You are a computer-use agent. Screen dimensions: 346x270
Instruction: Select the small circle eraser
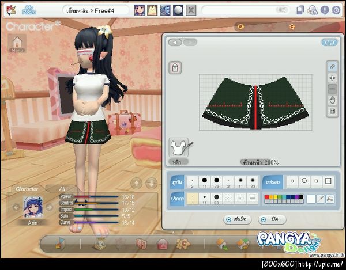tap(292, 181)
